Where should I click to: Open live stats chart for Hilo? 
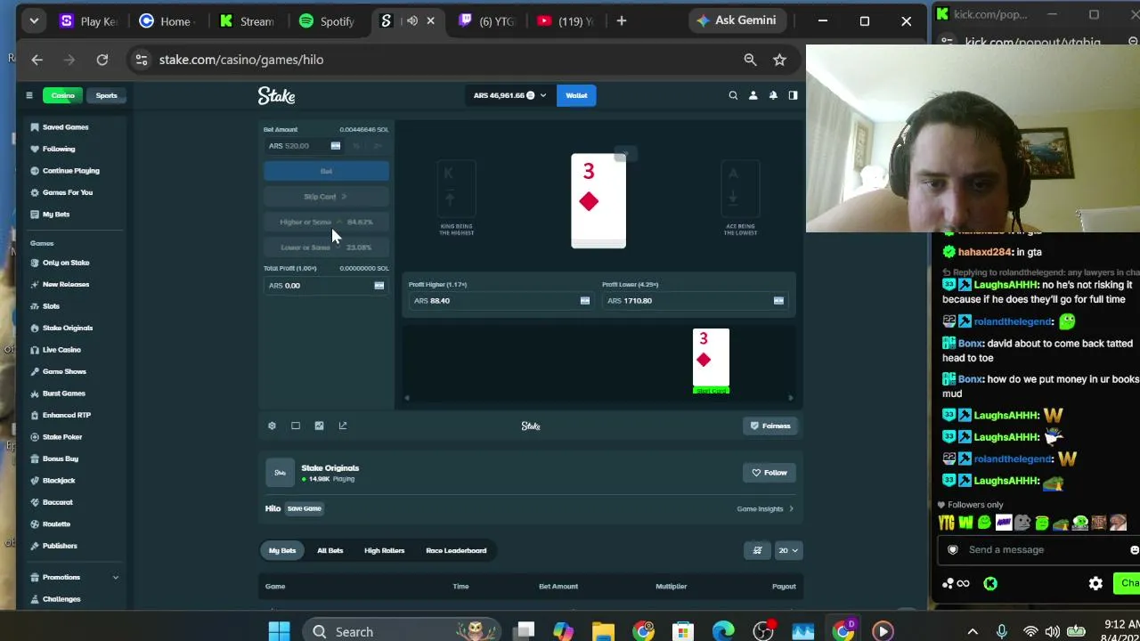(319, 426)
